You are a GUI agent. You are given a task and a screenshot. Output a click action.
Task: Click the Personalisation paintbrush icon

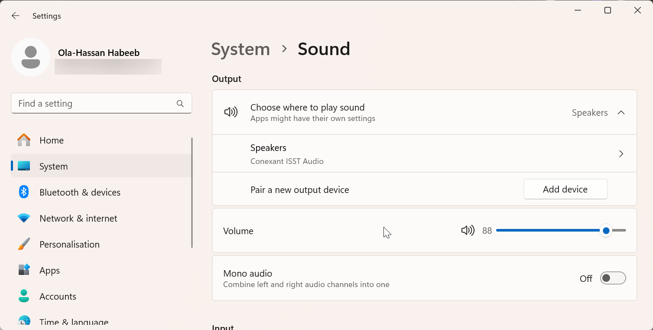tap(24, 244)
